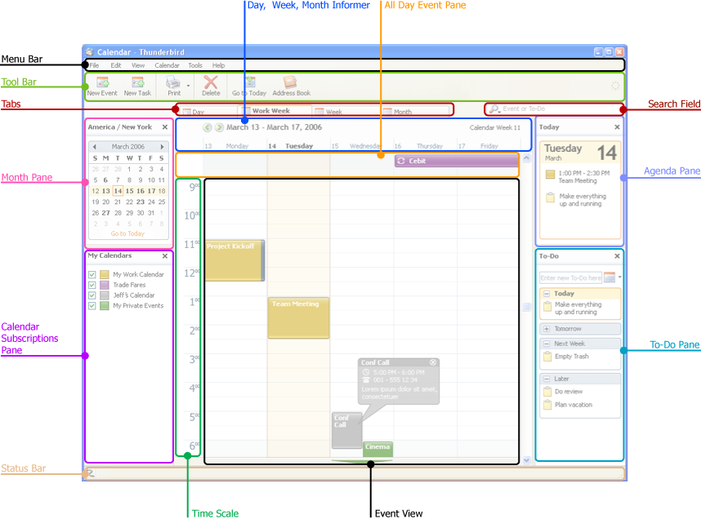This screenshot has height=519, width=701.
Task: Click the Event or To-Do search field
Action: (x=555, y=109)
